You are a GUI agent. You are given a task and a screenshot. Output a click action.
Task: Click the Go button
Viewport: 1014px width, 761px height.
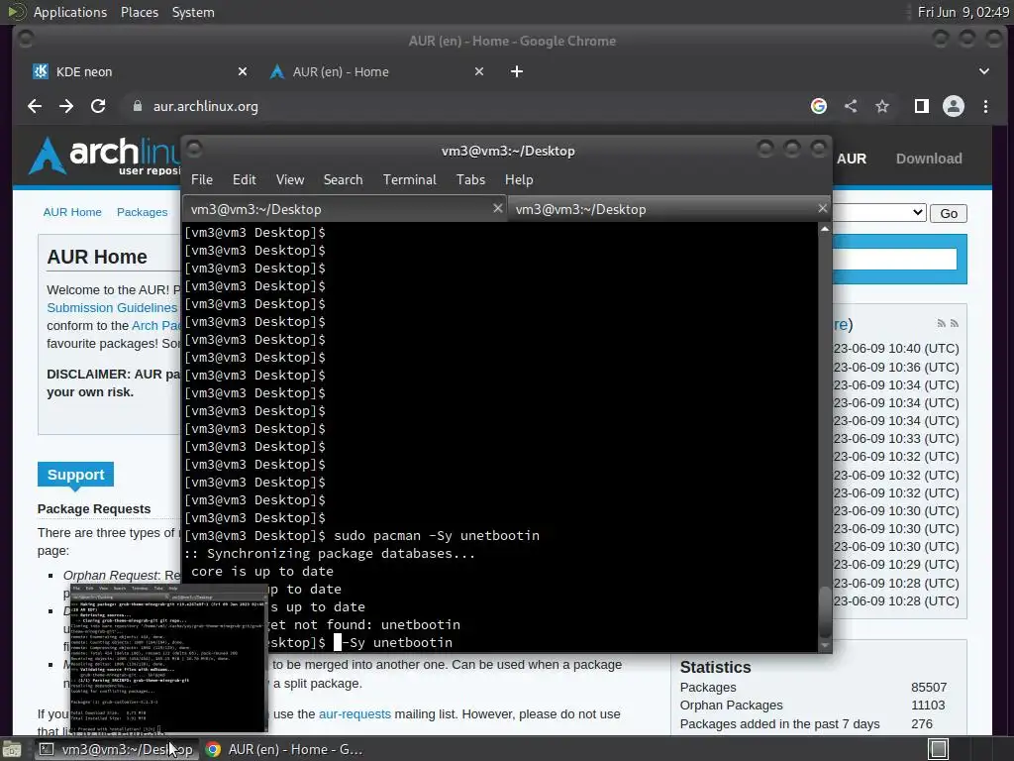[x=949, y=214]
